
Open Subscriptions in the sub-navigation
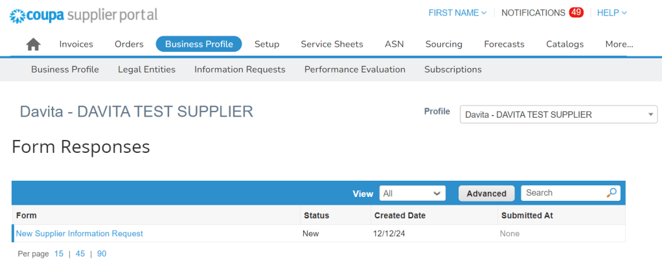point(453,69)
